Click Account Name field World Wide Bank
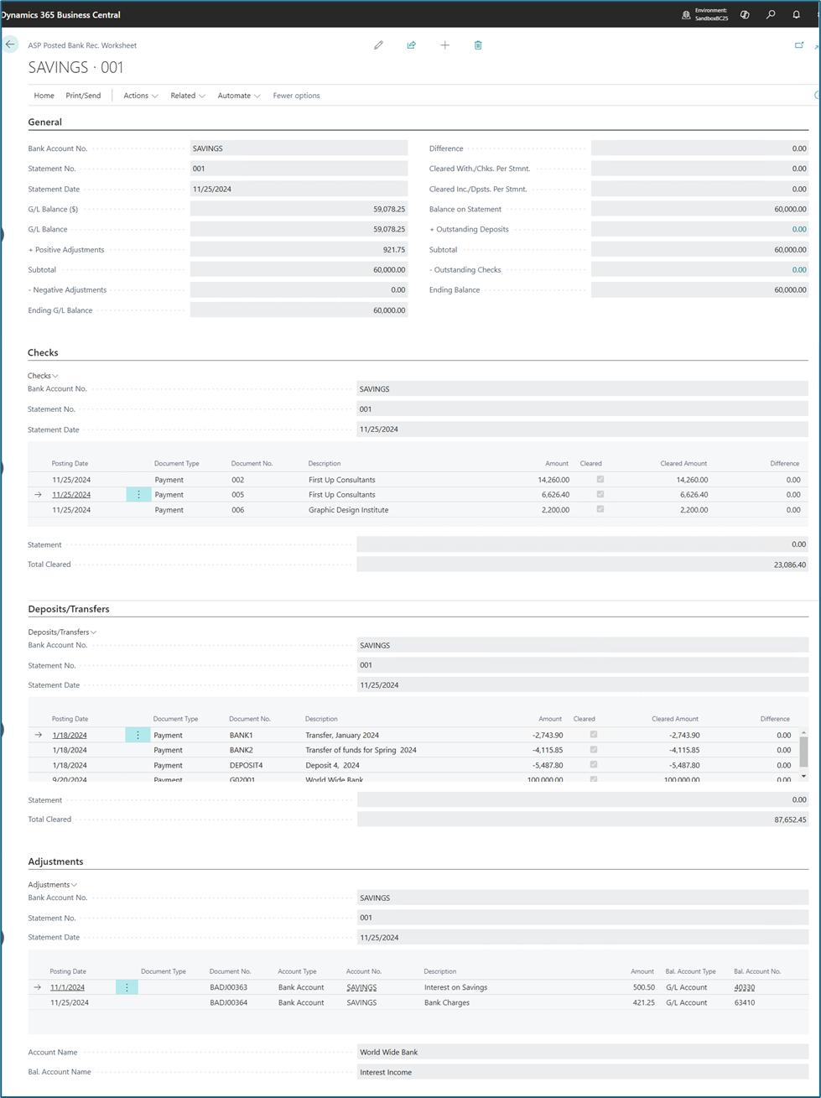 582,1052
